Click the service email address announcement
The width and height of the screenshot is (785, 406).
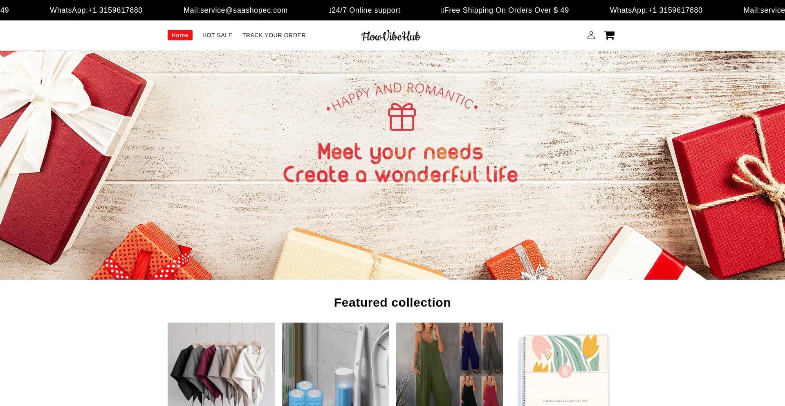tap(235, 10)
